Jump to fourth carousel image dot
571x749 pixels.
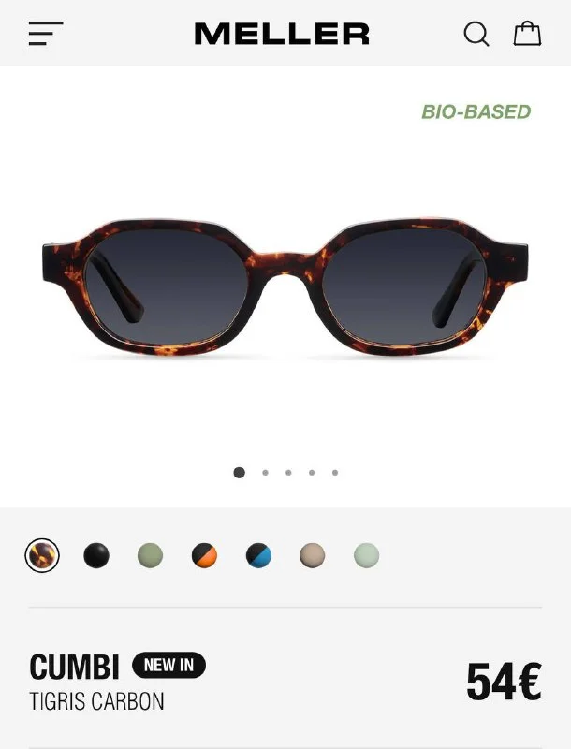312,473
